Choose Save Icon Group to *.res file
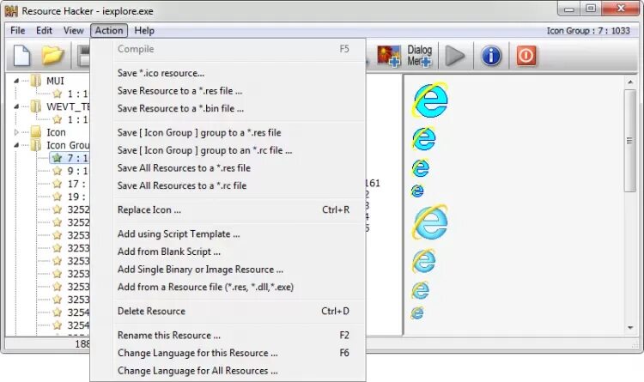Viewport: 644px width, 382px height. (228, 133)
